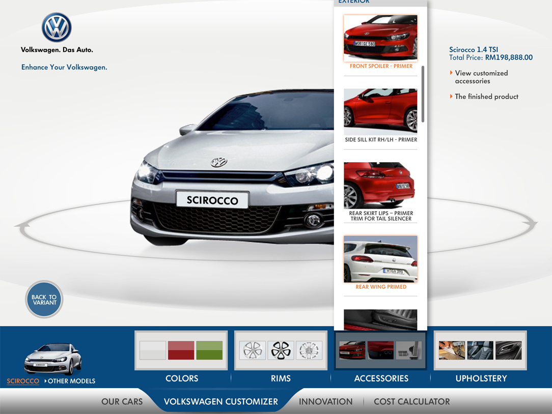
Task: Rotate car using right arrow of turntable
Action: 529,224
